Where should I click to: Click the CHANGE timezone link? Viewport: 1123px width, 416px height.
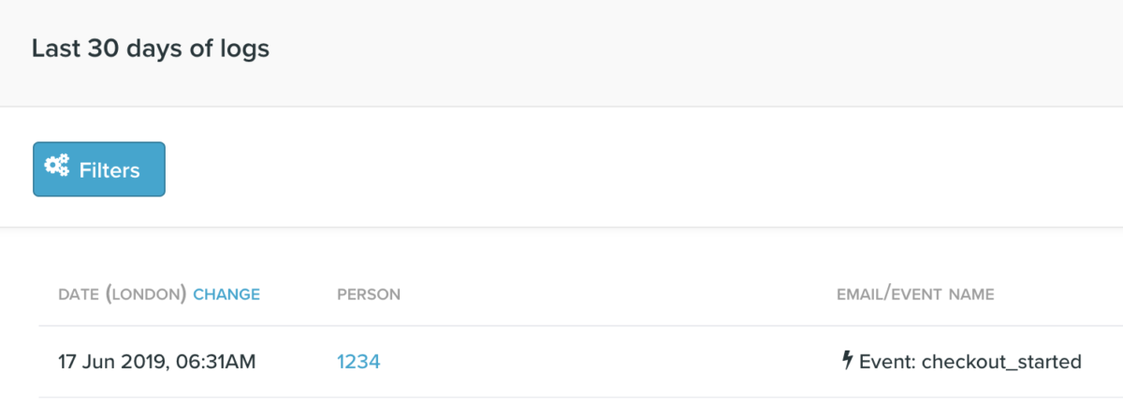click(226, 294)
